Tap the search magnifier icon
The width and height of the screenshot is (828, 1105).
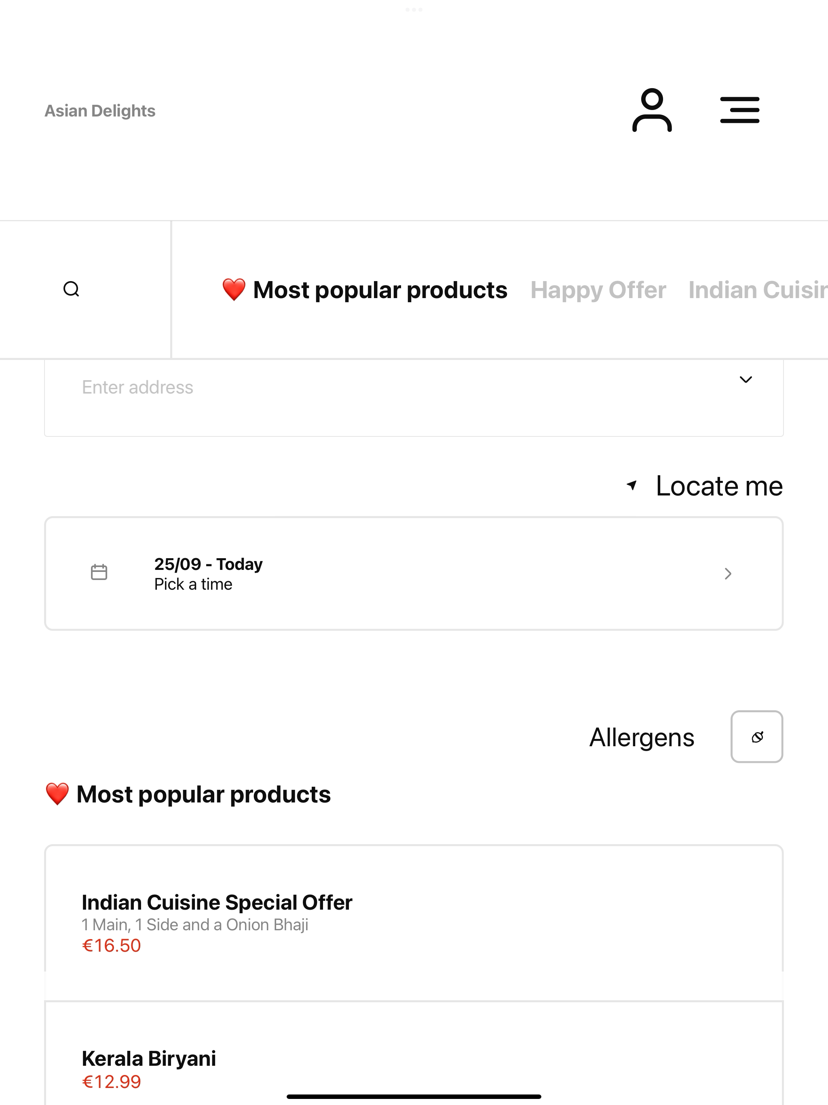point(72,289)
